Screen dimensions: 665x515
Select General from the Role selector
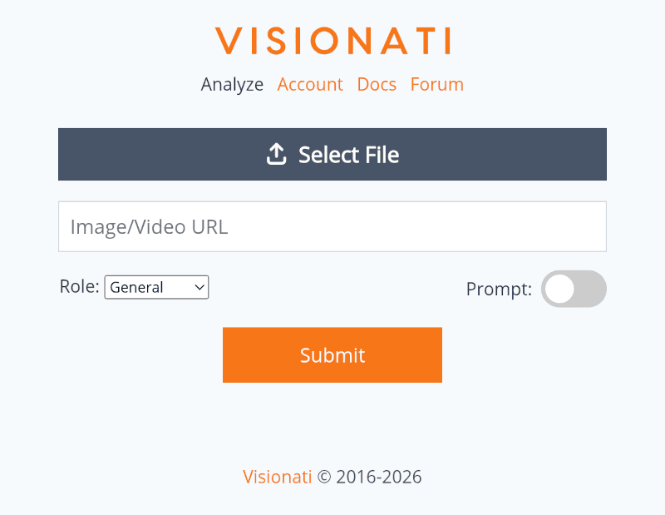156,287
